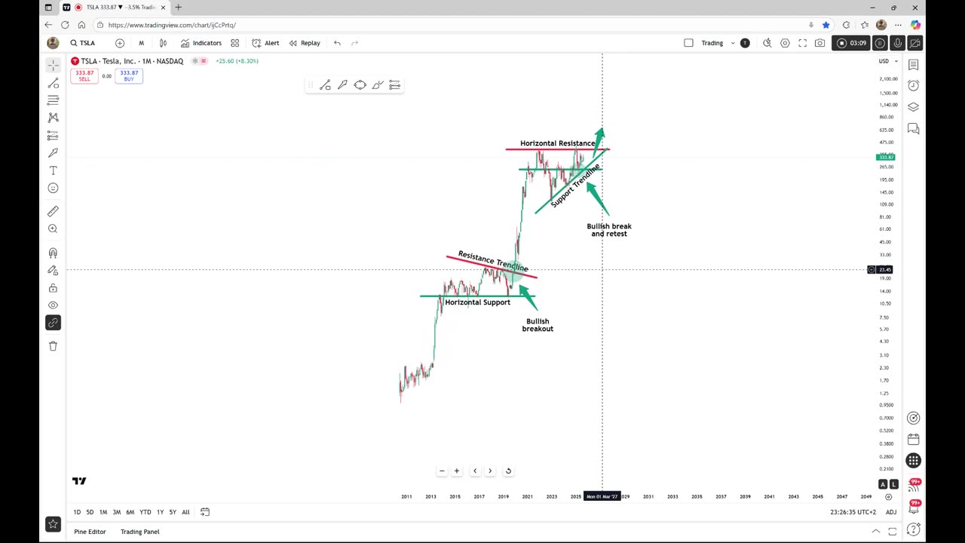Image resolution: width=965 pixels, height=543 pixels.
Task: Start bar Replay mode
Action: point(305,43)
